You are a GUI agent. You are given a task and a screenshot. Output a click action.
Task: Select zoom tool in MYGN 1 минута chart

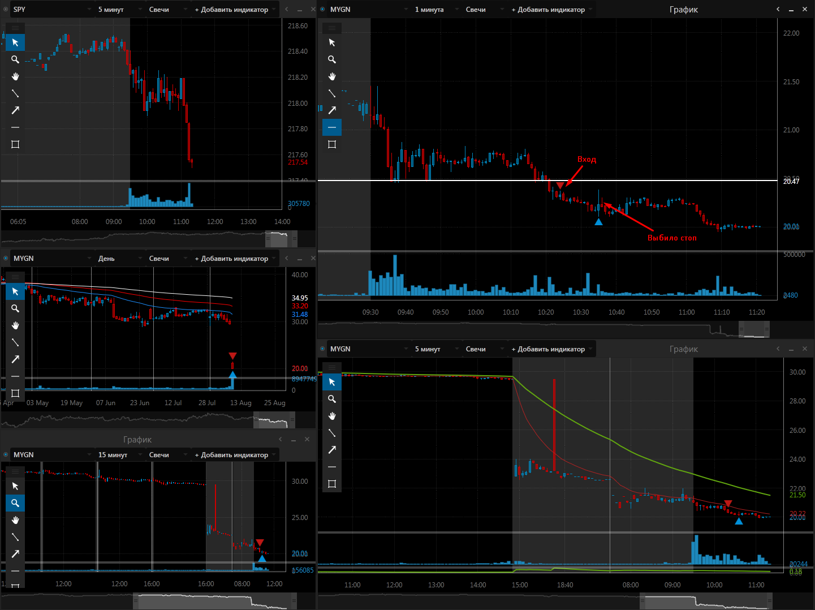click(x=332, y=59)
